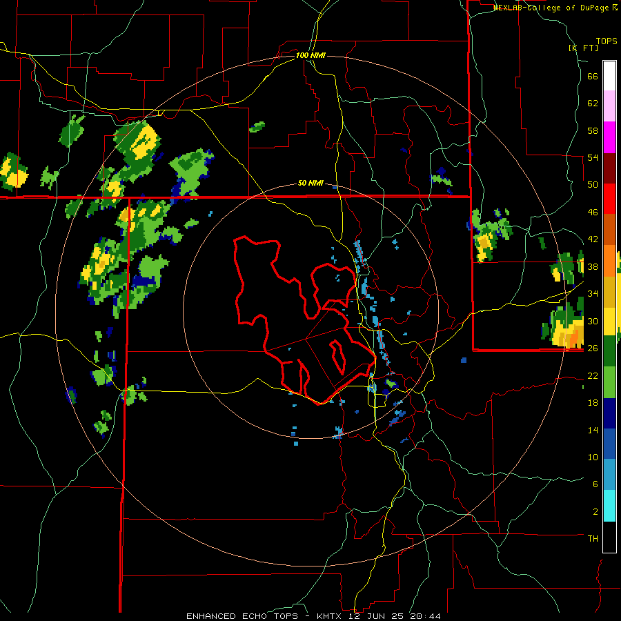
Task: Click the TOPS legend heading
Action: coord(607,41)
